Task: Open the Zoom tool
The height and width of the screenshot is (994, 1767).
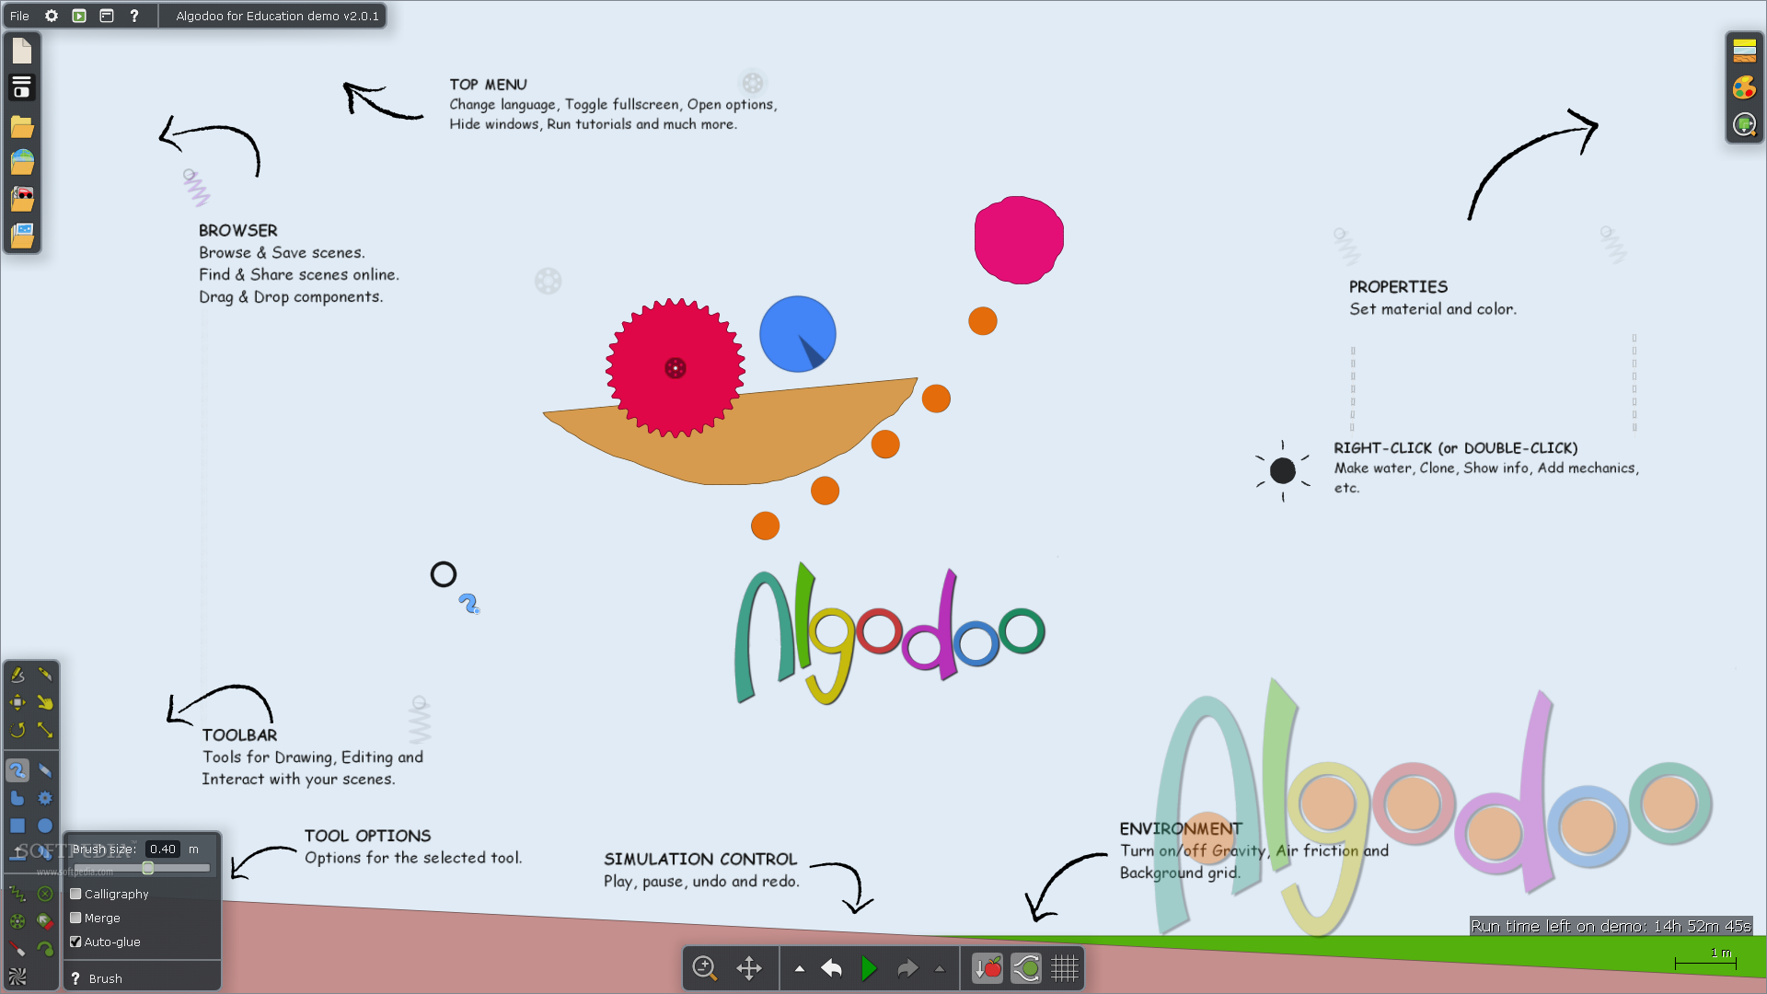Action: tap(705, 968)
